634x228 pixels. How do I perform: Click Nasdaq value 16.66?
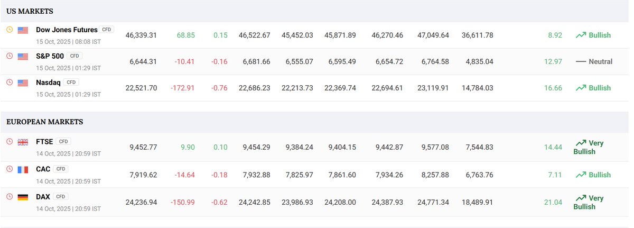pos(553,88)
